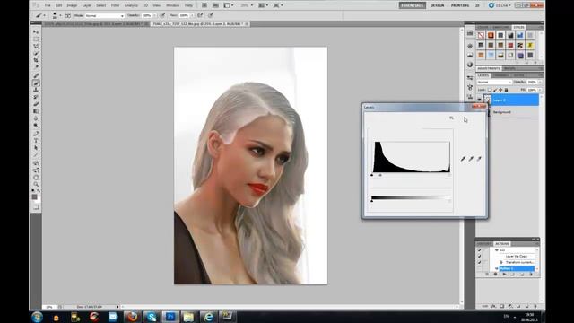The image size is (574, 323).
Task: Open Skype from the taskbar
Action: [152, 317]
